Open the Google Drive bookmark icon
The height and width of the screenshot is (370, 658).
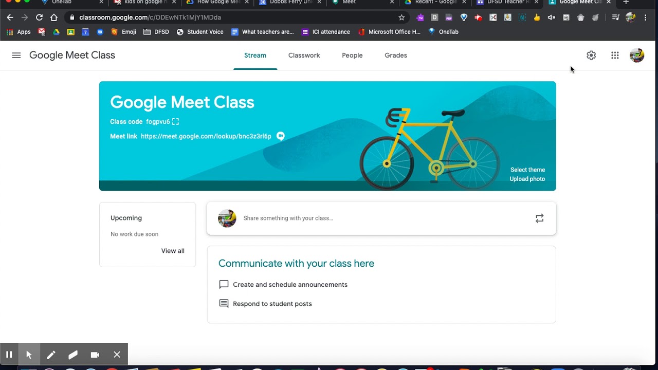[x=57, y=32]
